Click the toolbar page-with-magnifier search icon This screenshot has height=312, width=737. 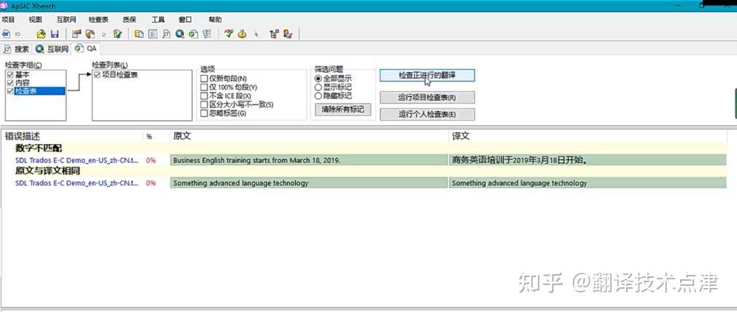pyautogui.click(x=166, y=33)
